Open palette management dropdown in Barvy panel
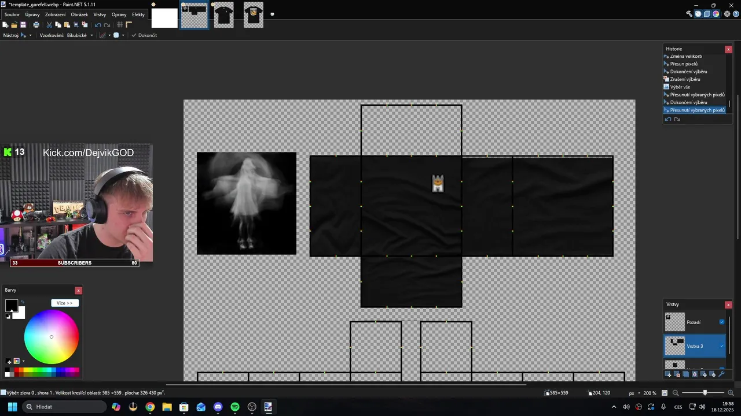Screen dimensions: 741x416 pos(23,361)
